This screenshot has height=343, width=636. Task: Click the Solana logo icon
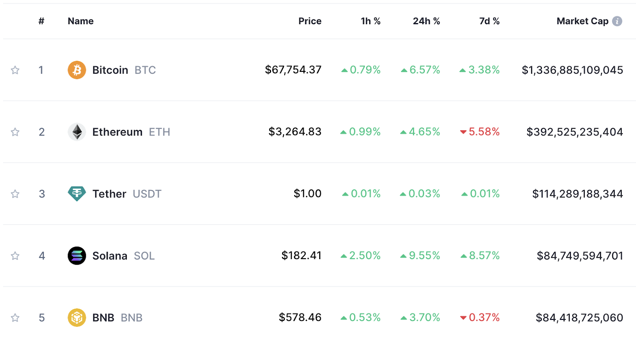[77, 256]
